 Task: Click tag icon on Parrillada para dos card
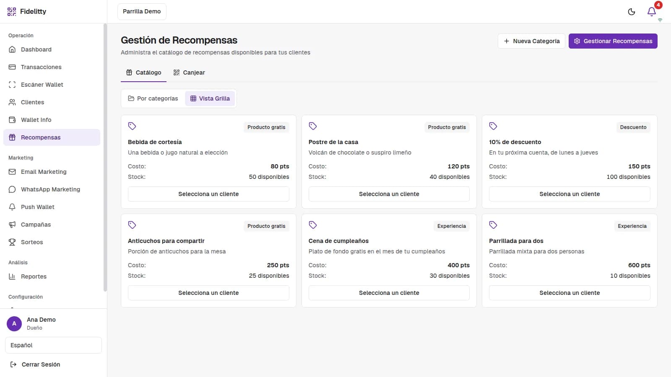click(493, 225)
